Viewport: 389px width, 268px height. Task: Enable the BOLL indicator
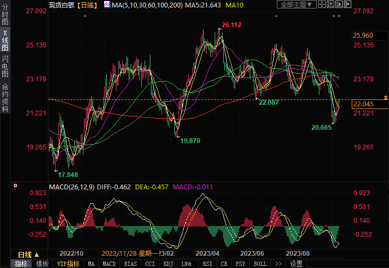260,264
